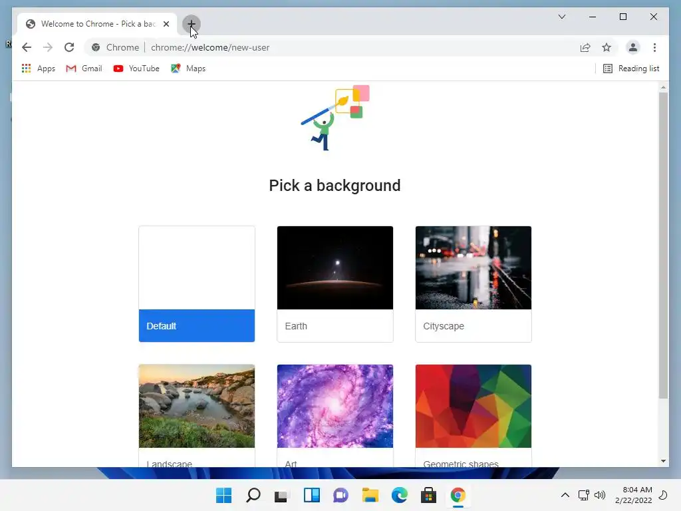Minimize the Chrome window
The height and width of the screenshot is (511, 681).
pyautogui.click(x=593, y=17)
